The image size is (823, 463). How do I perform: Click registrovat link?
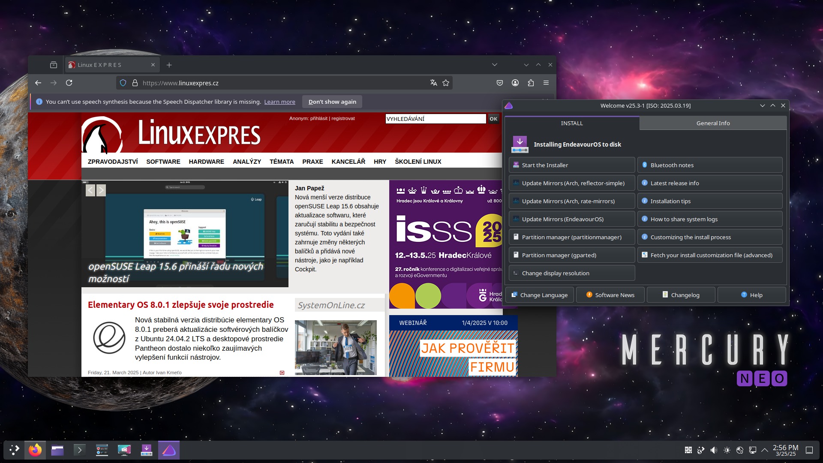pos(343,118)
